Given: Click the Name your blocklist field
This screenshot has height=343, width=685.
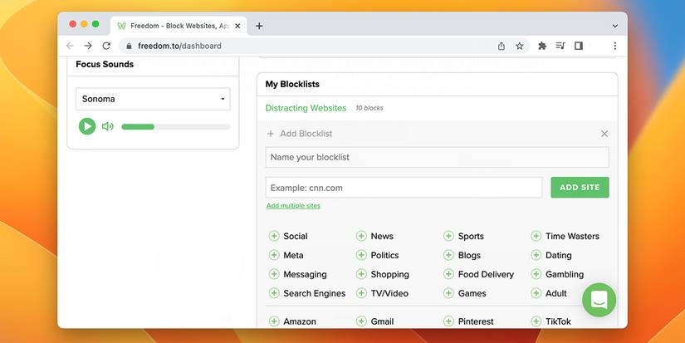Looking at the screenshot, I should [x=437, y=158].
